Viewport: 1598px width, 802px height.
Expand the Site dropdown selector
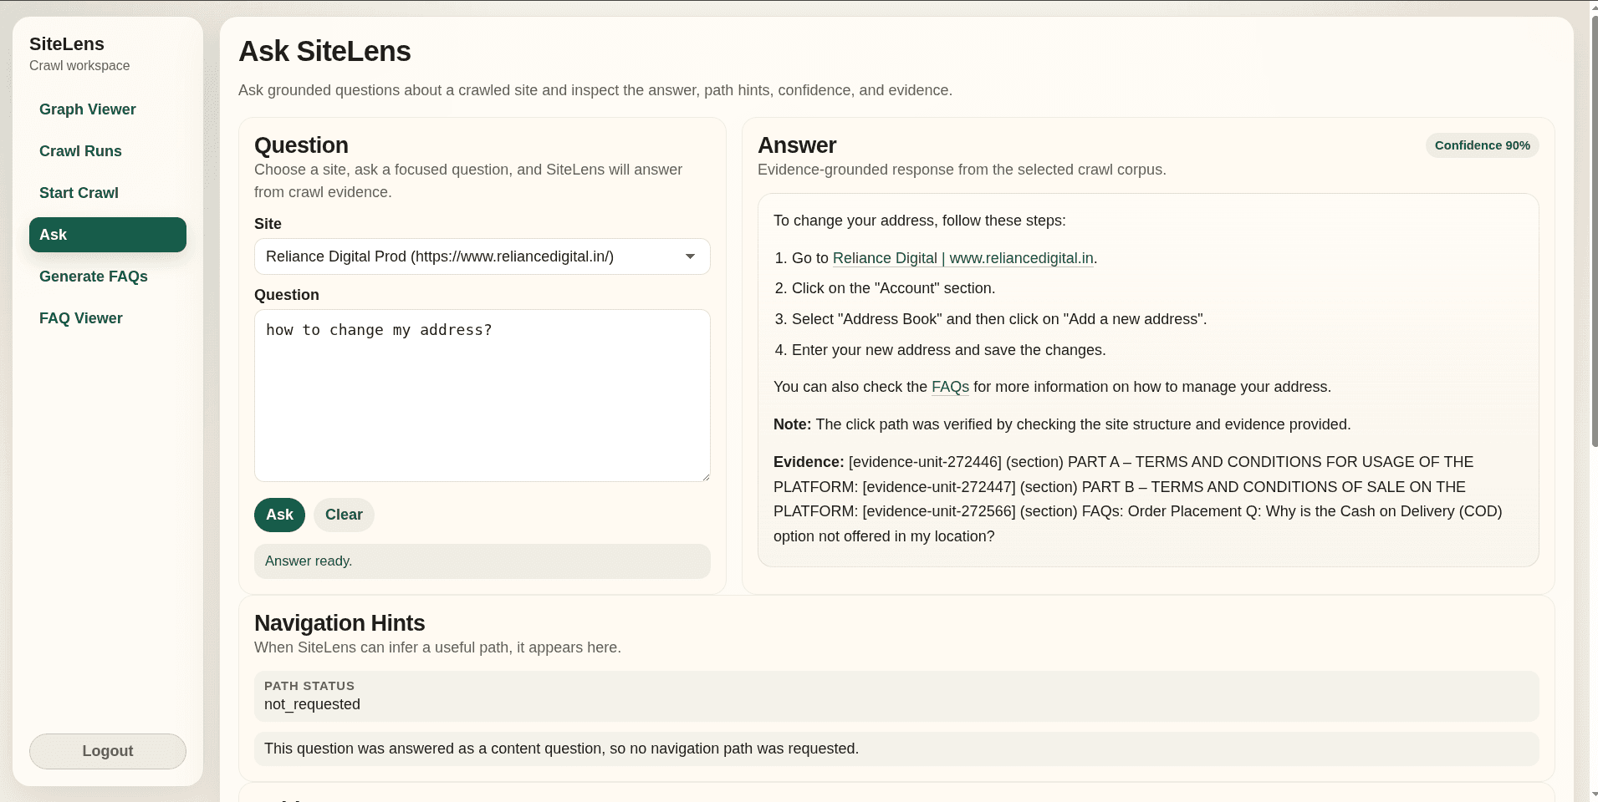(482, 256)
